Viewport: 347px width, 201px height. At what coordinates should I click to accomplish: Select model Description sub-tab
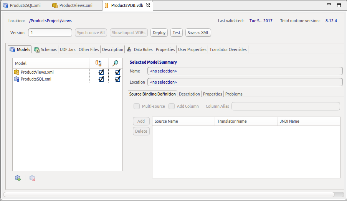[189, 94]
